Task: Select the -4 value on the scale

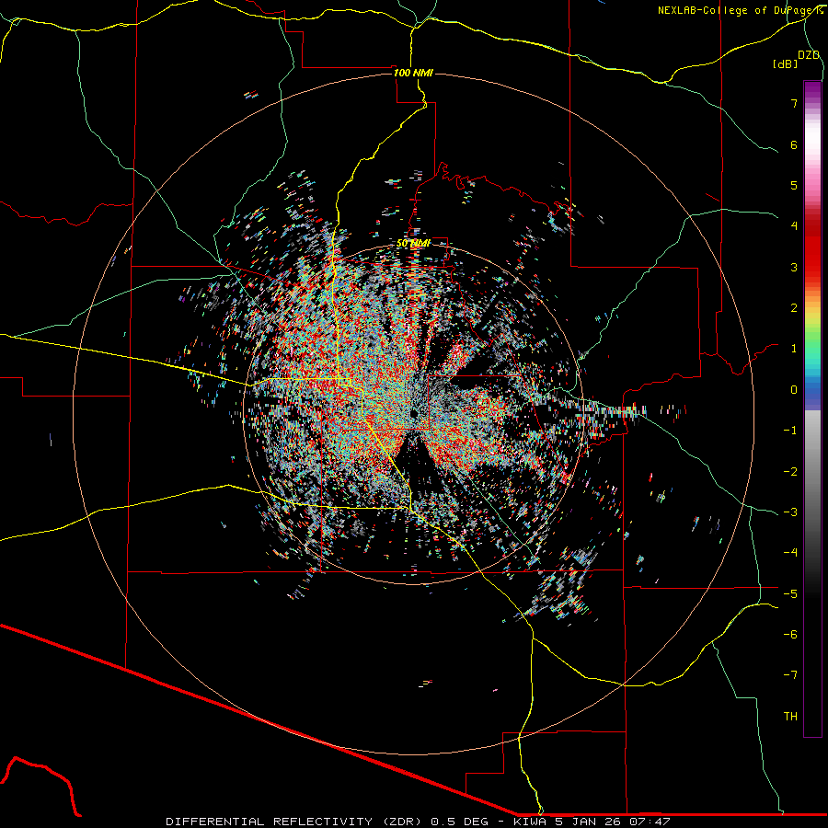Action: (x=790, y=553)
